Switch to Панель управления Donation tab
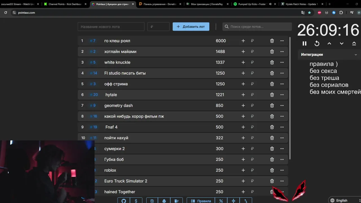 coord(160,4)
